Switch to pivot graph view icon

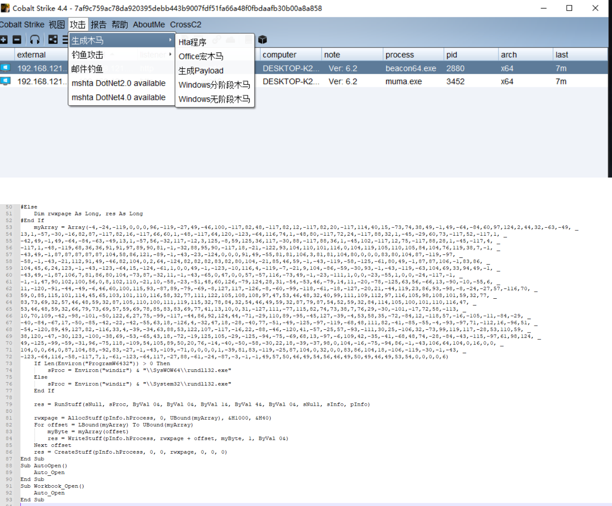(53, 40)
